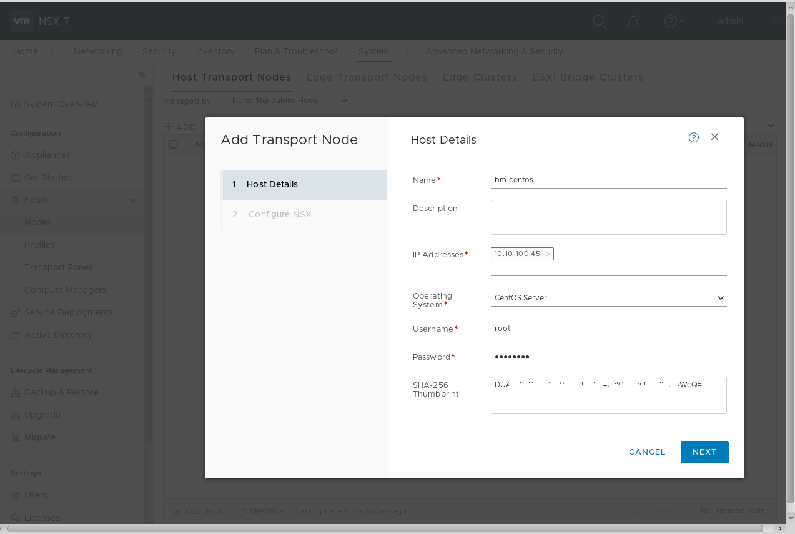
Task: Open the Managed by dropdown
Action: click(x=289, y=101)
